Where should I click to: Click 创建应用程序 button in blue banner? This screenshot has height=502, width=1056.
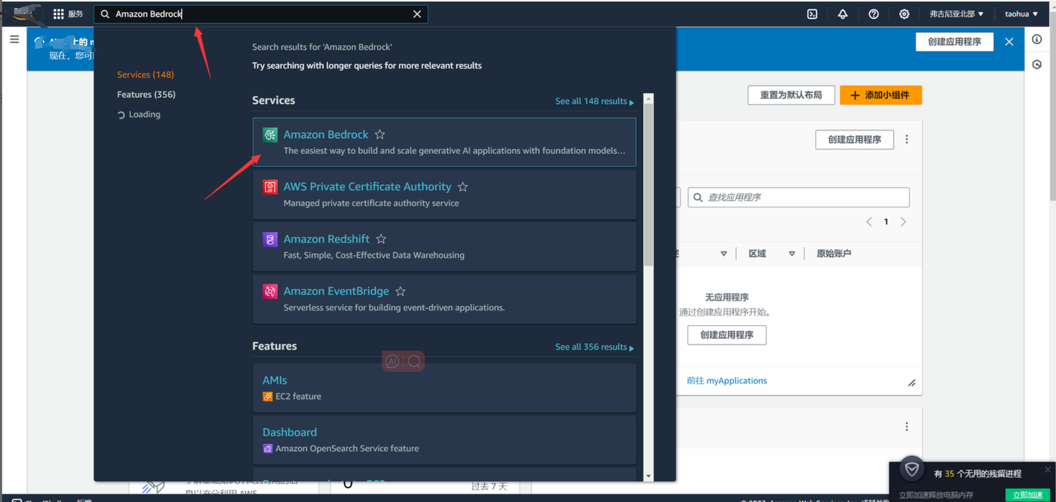954,42
